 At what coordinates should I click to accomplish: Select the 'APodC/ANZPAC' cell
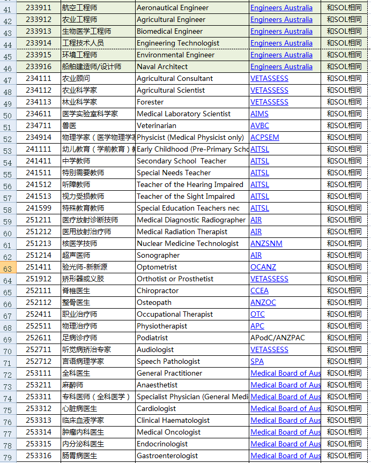click(285, 338)
